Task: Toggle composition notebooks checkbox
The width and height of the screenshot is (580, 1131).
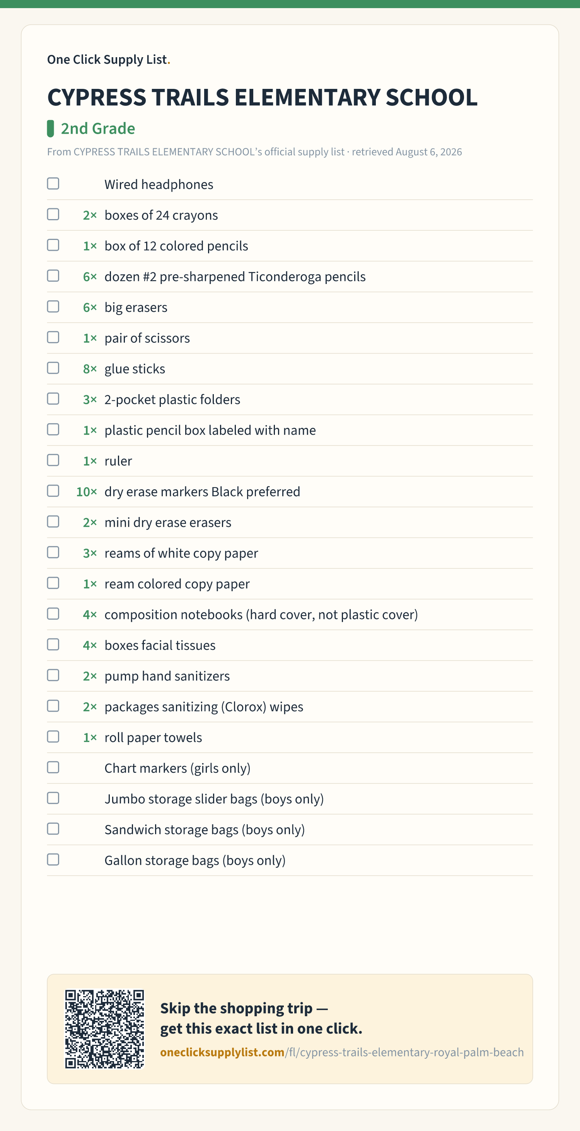Action: [53, 614]
